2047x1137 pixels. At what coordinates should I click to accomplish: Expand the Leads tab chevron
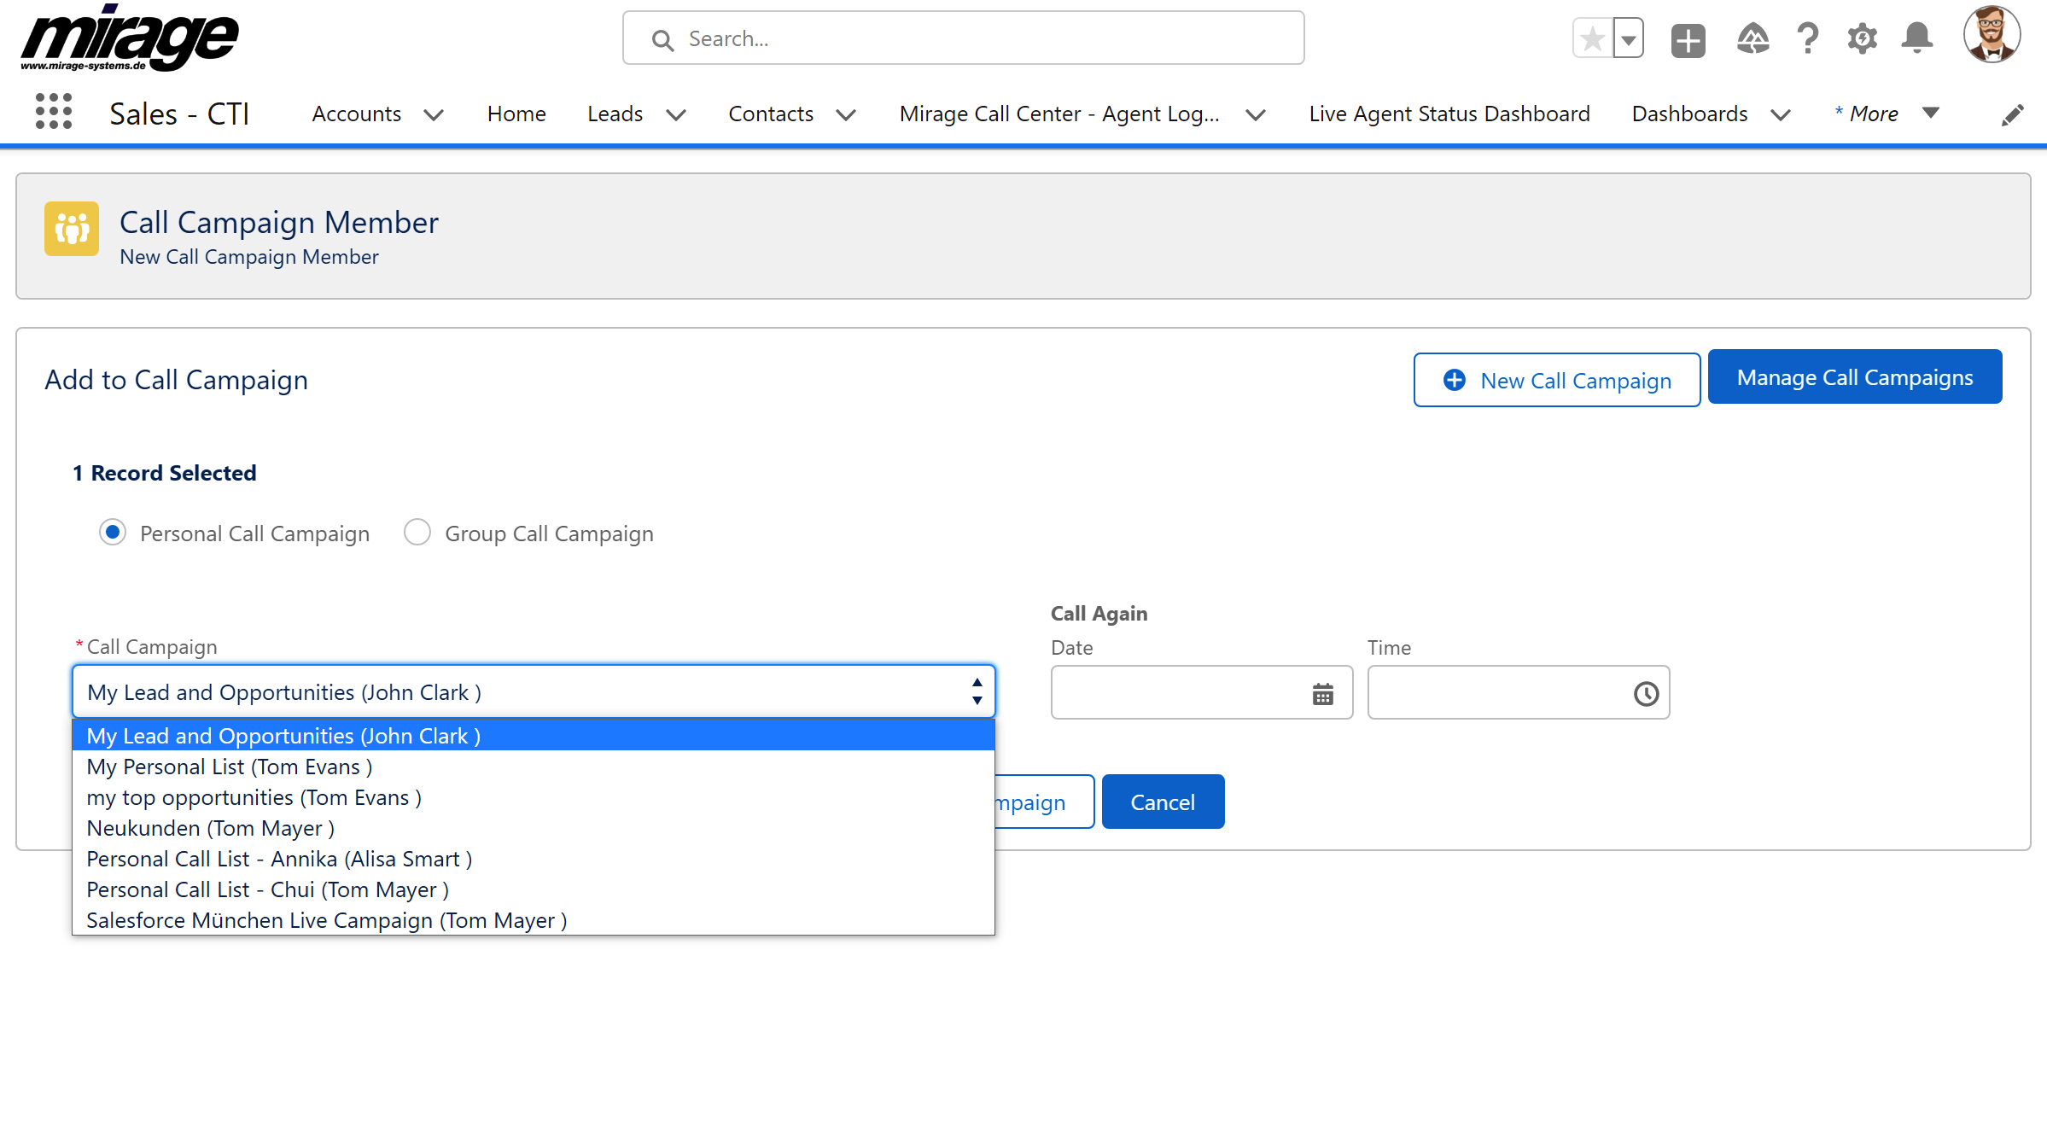[676, 115]
